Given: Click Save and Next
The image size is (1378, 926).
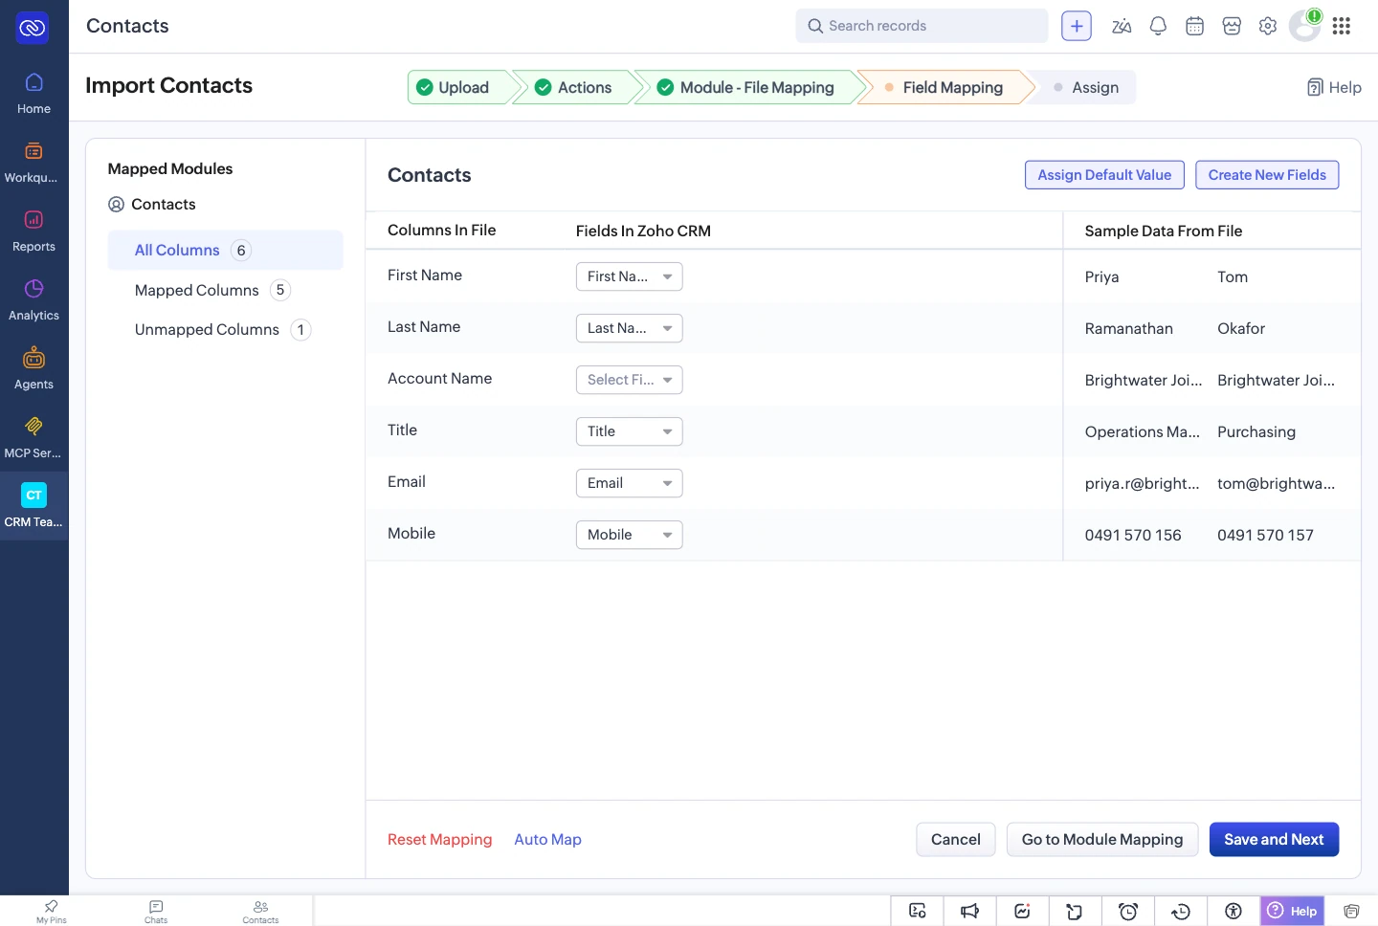Looking at the screenshot, I should click(1274, 839).
